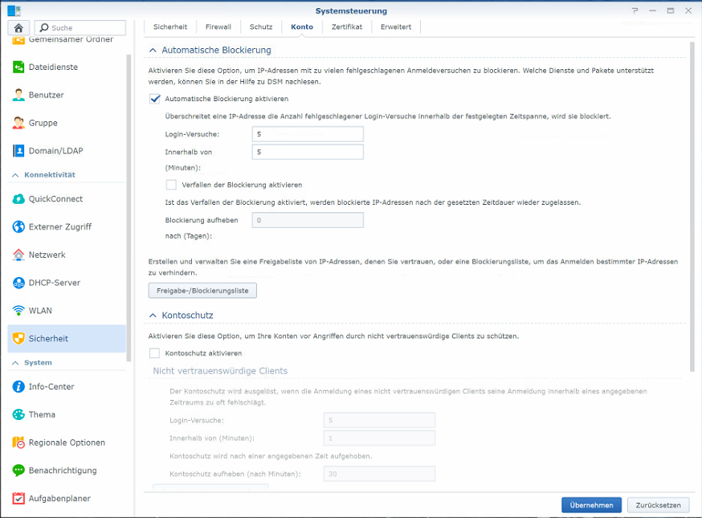
Task: Open Aufgabenplaner in the sidebar
Action: pyautogui.click(x=59, y=499)
